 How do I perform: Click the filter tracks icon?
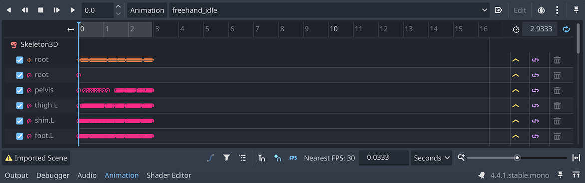coord(226,158)
